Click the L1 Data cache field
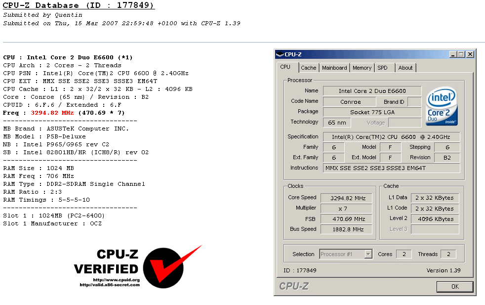The height and width of the screenshot is (305, 485). pyautogui.click(x=435, y=198)
